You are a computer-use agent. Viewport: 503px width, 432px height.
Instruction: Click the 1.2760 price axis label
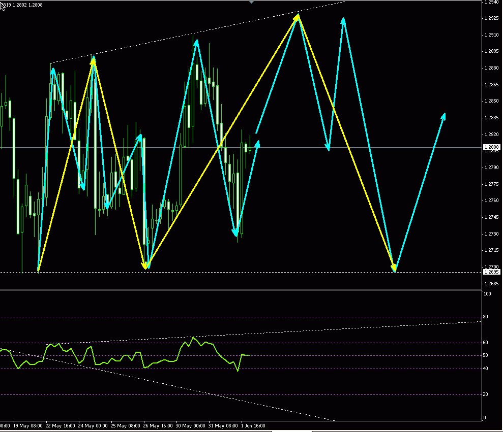[x=492, y=201]
